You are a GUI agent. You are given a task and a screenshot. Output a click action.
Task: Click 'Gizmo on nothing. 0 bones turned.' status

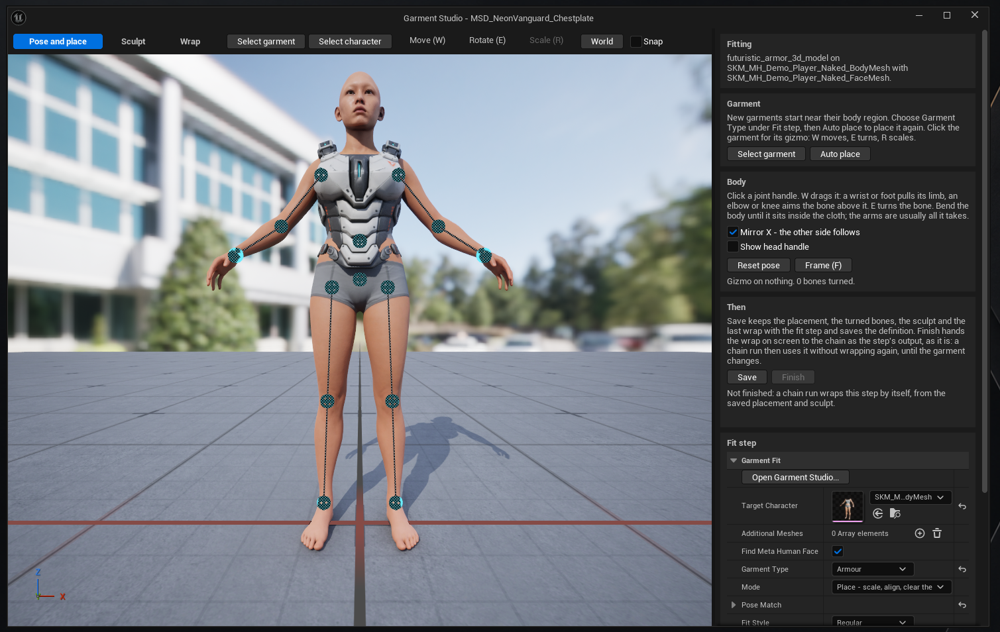click(x=791, y=282)
